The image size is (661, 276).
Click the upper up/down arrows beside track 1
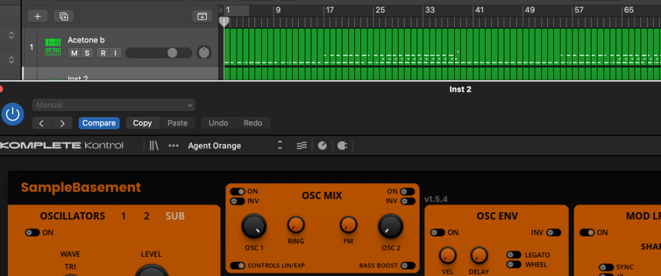[11, 36]
